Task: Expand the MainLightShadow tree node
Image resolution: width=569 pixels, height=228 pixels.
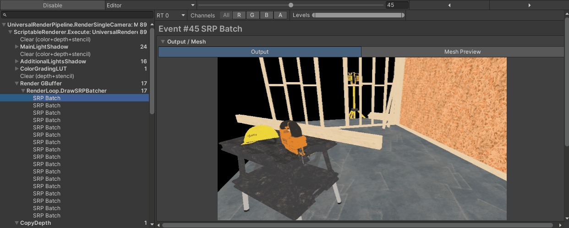Action: click(x=17, y=47)
